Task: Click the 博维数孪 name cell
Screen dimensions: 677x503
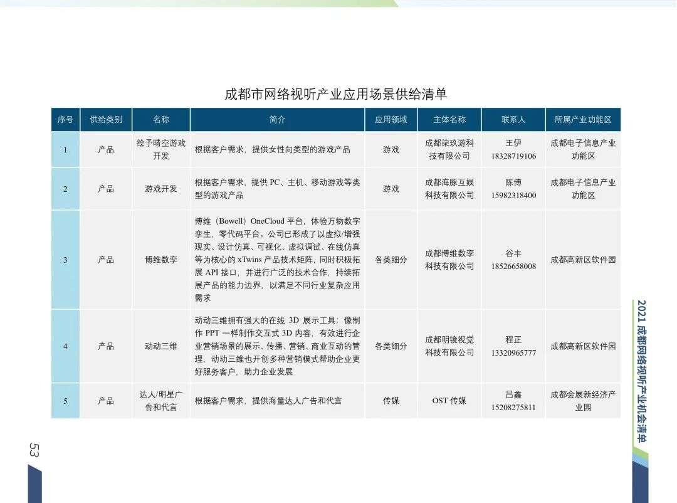Action: (x=161, y=260)
